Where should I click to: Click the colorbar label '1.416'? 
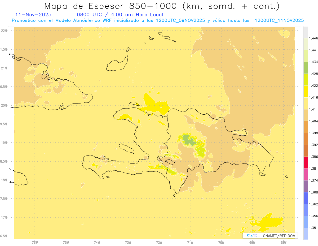(x=314, y=97)
